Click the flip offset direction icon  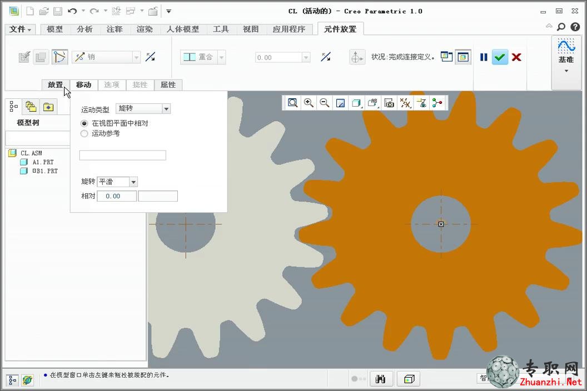tap(326, 57)
